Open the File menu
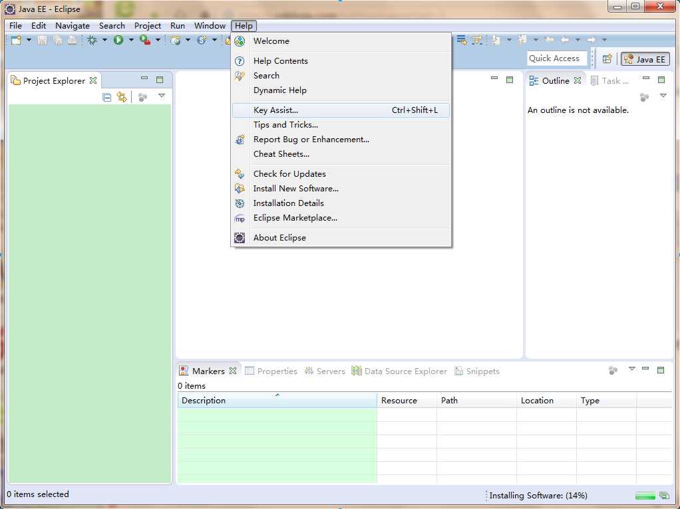 [15, 25]
